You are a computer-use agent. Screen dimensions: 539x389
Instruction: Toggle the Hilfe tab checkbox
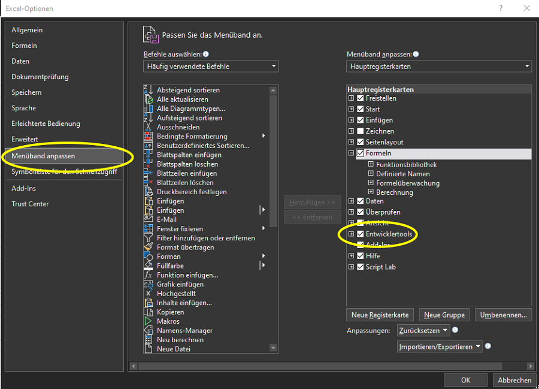coord(361,256)
